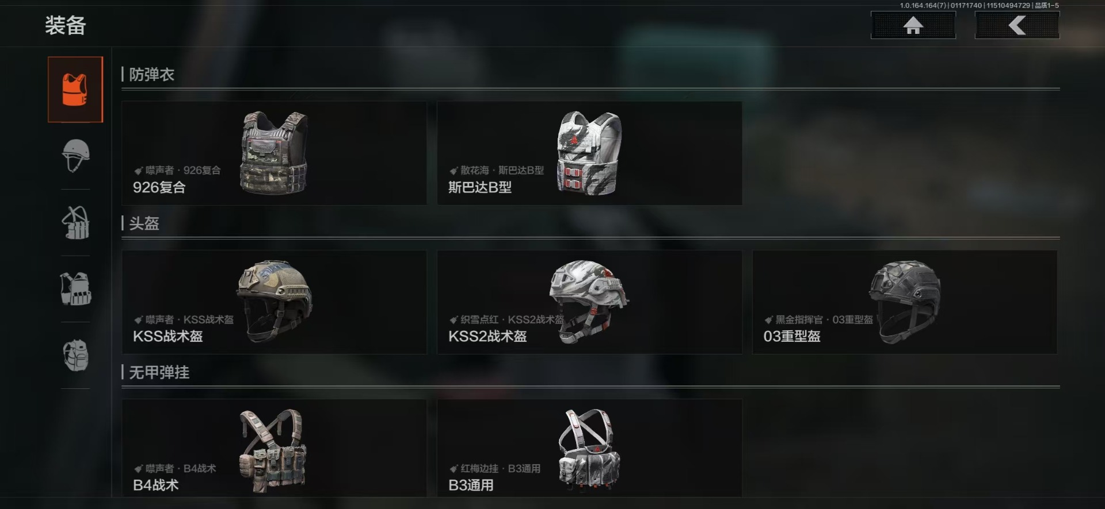Select the B3通用 white chest rig
1105x509 pixels.
pyautogui.click(x=589, y=448)
